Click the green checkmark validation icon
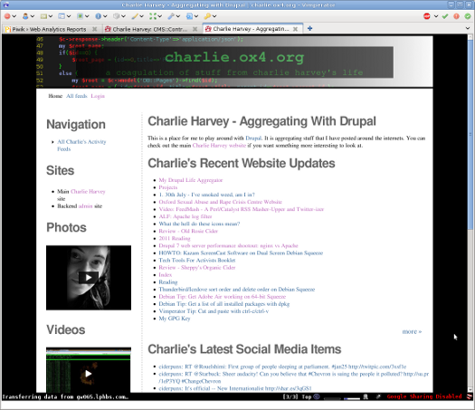This screenshot has width=475, height=410. pos(445,16)
